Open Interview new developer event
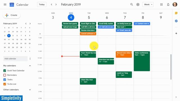The width and height of the screenshot is (180, 101). 106,61
